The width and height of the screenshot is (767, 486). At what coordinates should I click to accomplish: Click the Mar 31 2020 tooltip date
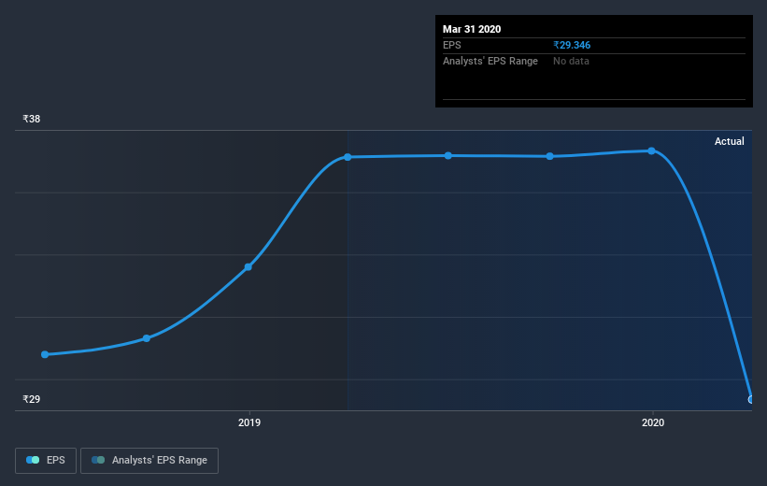(x=472, y=29)
